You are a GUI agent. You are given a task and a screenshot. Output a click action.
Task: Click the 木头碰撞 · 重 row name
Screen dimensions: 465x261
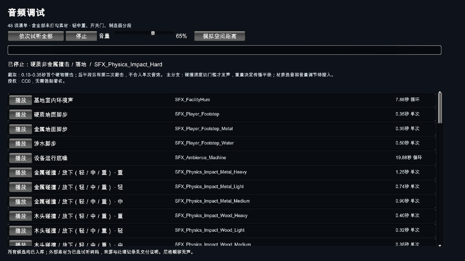coord(78,216)
